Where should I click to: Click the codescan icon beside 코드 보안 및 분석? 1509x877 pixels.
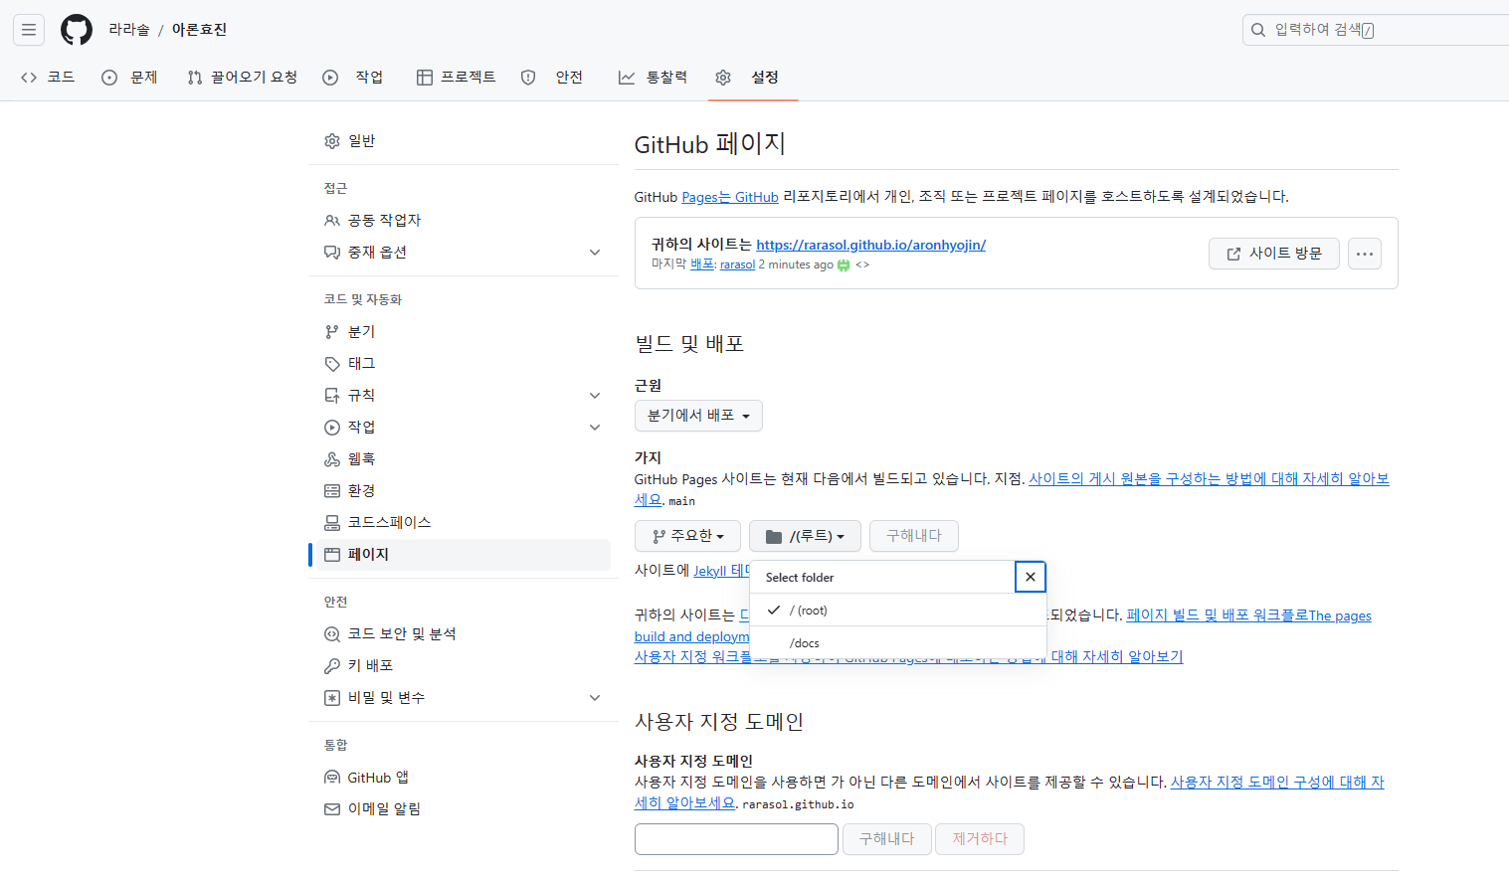click(332, 634)
